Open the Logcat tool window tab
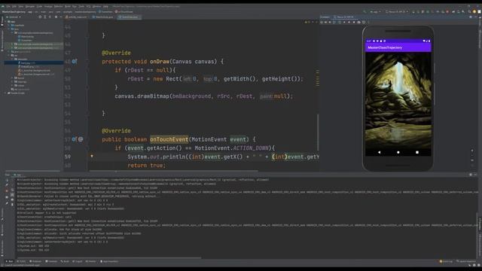Screen dimensions: 482x271 point(78,261)
